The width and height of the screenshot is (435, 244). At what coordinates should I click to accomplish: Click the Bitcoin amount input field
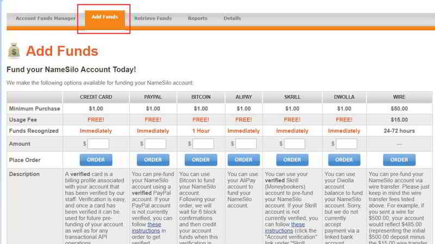pos(203,144)
